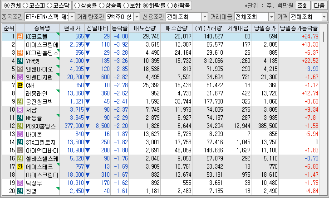Select stock name 웅진씽크빅
The height and width of the screenshot is (198, 329).
tap(39, 102)
